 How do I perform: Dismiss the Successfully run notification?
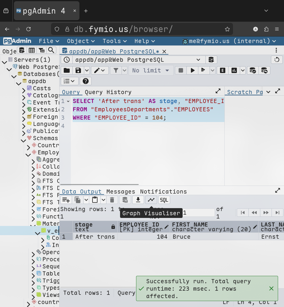(x=271, y=288)
